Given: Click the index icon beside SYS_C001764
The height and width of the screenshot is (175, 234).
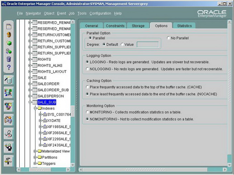Looking at the screenshot, I should (45, 114).
